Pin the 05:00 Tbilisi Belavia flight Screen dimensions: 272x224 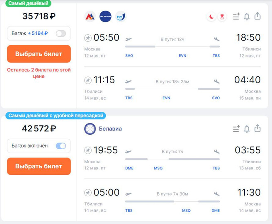(x=88, y=193)
